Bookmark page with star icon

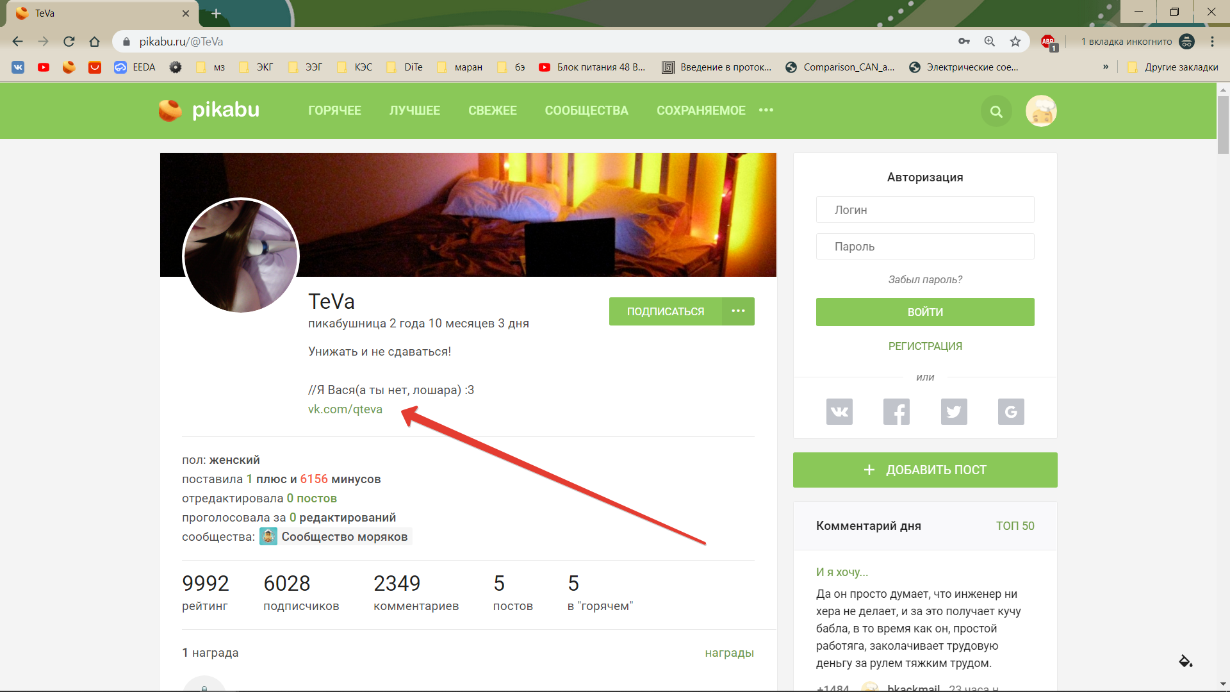(x=1015, y=42)
